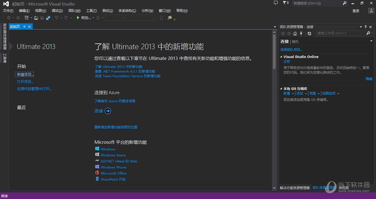
Task: Open the New Project icon's dropdown arrow
Action: [31, 18]
